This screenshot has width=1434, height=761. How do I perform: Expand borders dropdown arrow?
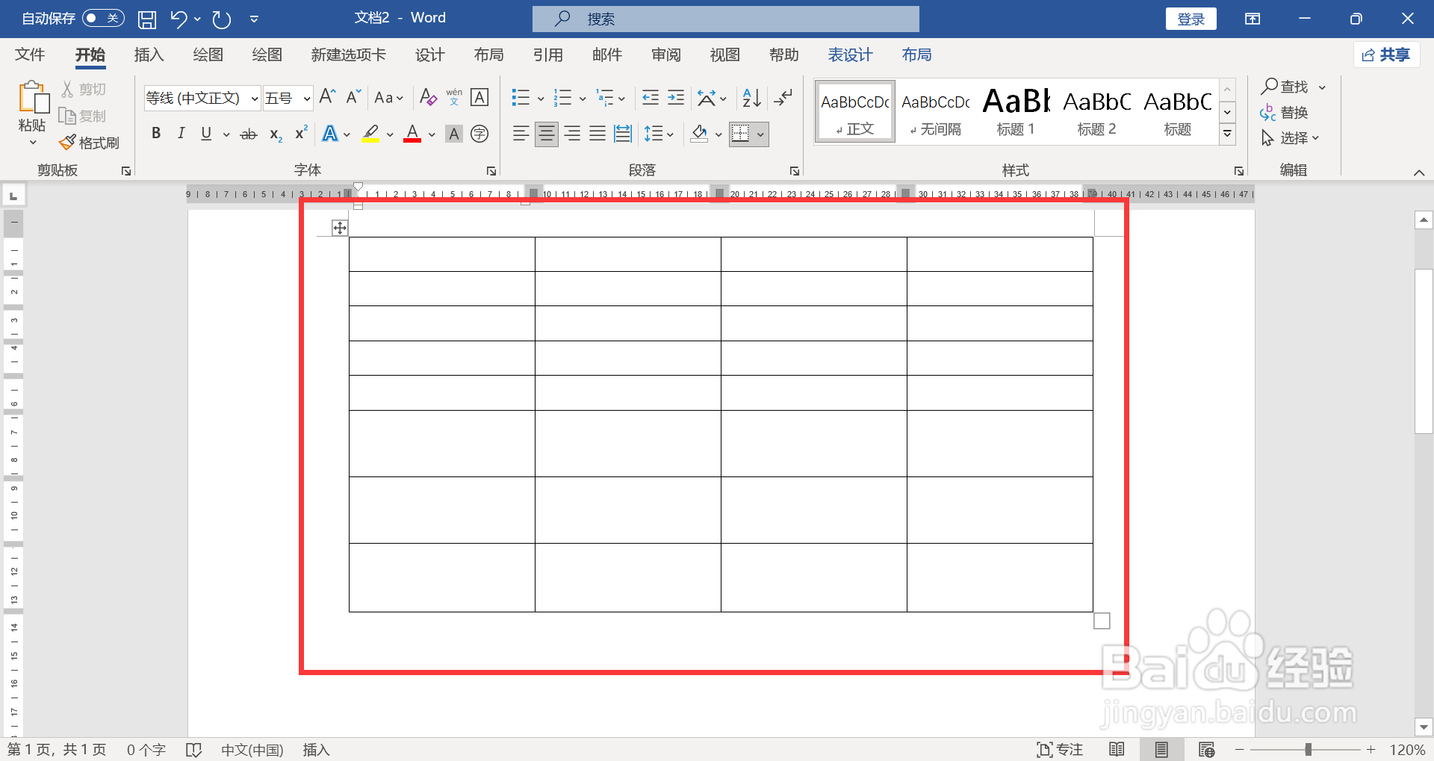[x=760, y=135]
